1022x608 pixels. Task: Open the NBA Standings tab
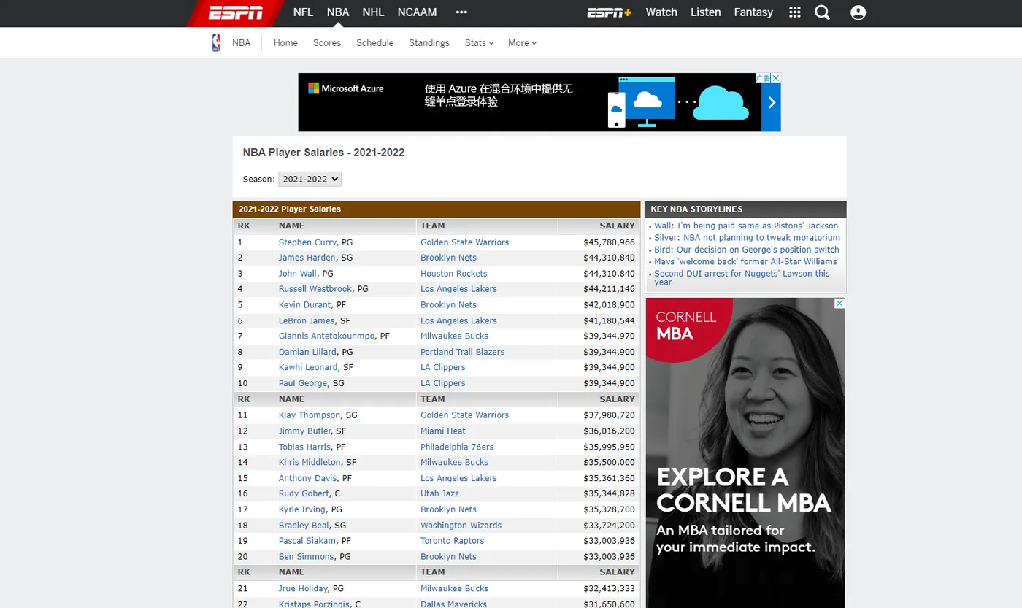(429, 43)
